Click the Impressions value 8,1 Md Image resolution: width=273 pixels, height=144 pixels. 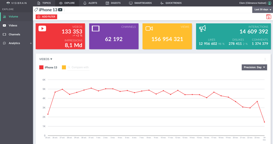(74, 45)
